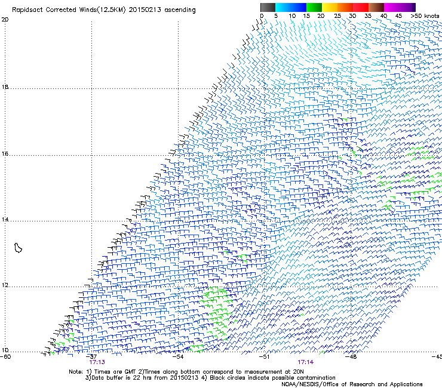Click the cyan 5-10 knots legend band
442x388 pixels.
pos(283,7)
